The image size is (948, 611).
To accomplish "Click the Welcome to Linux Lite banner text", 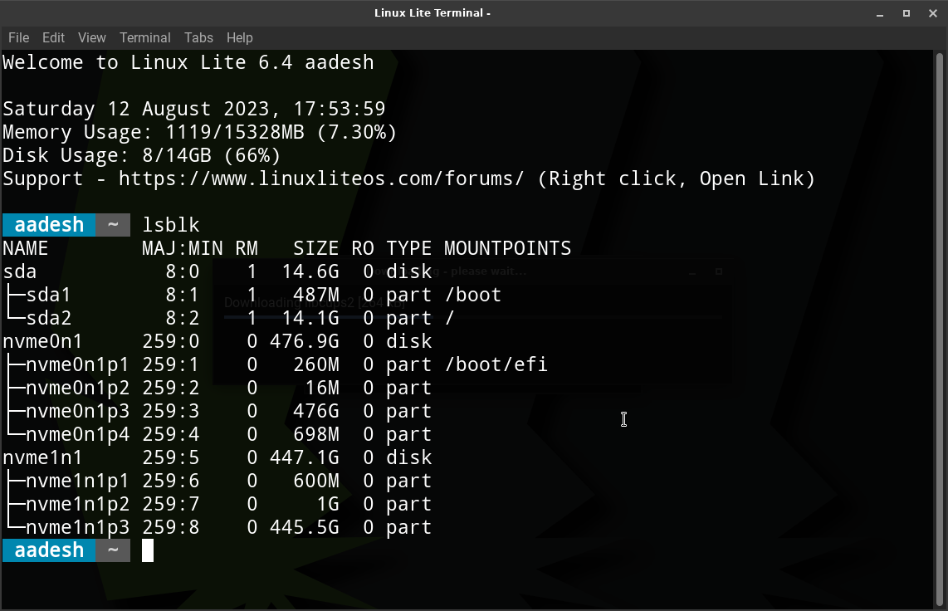I will (x=188, y=61).
